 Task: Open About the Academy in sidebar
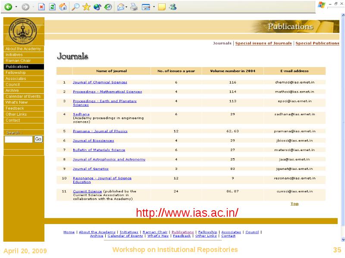[x=23, y=49]
